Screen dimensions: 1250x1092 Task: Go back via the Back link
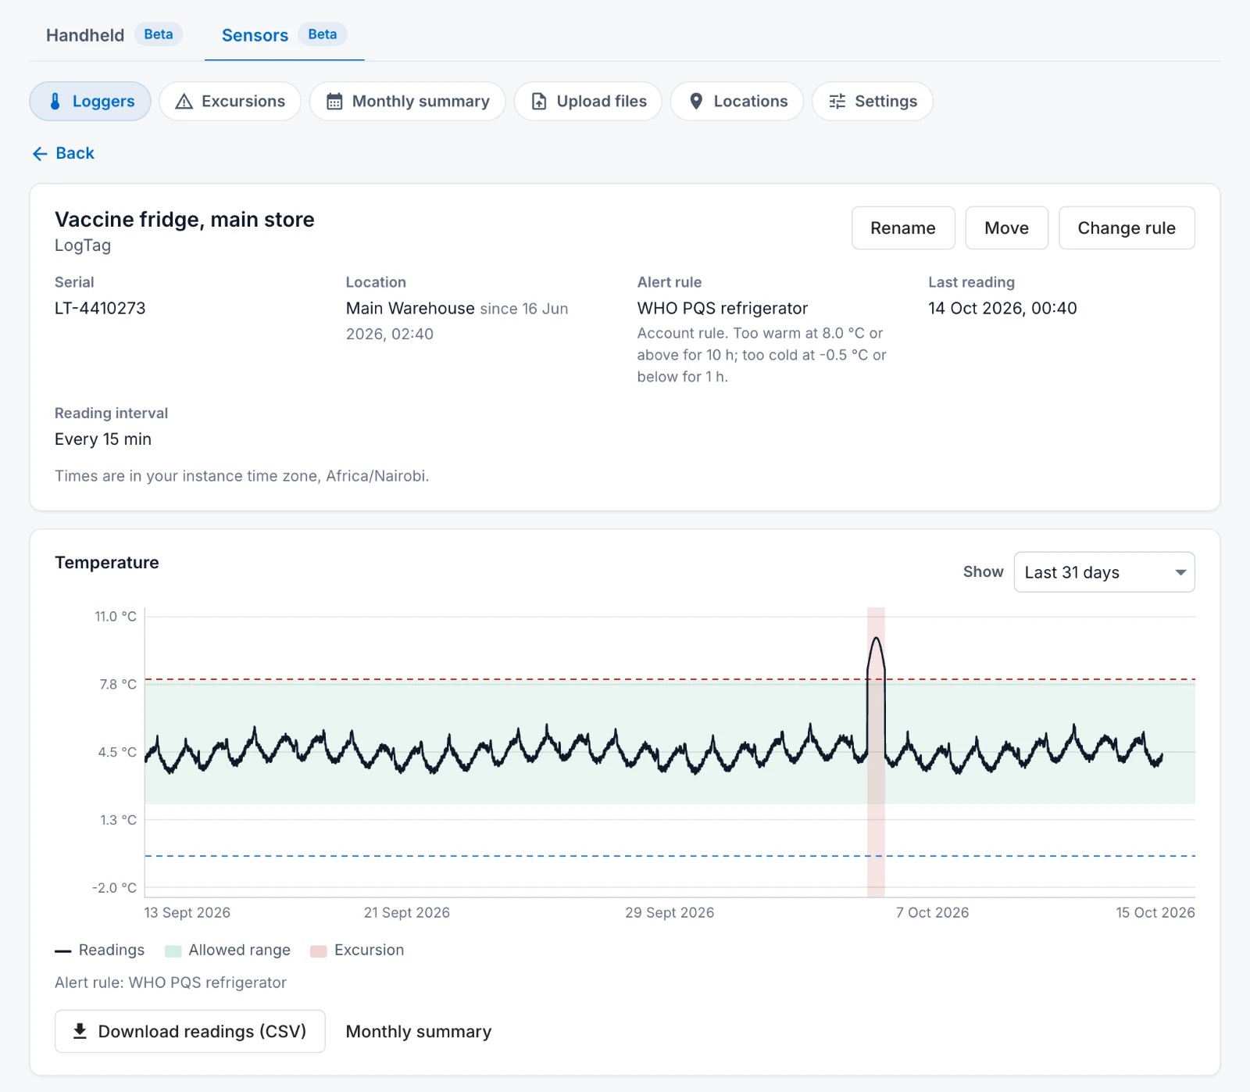[63, 153]
